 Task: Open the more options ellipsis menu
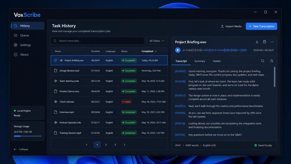272,42
